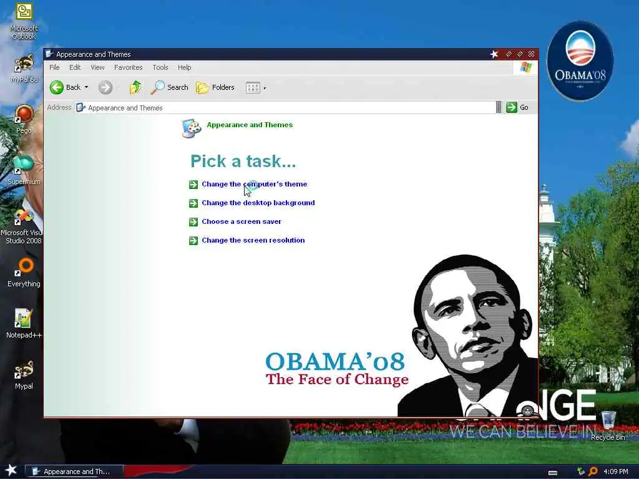Select the Mypal desktop shortcut
Screen dimensions: 639x479
[x=24, y=375]
